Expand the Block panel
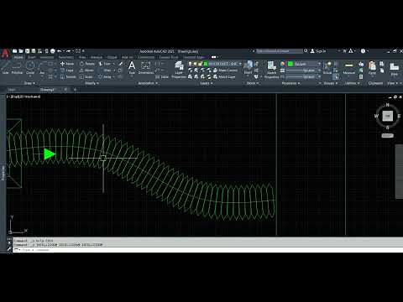 click(x=253, y=83)
